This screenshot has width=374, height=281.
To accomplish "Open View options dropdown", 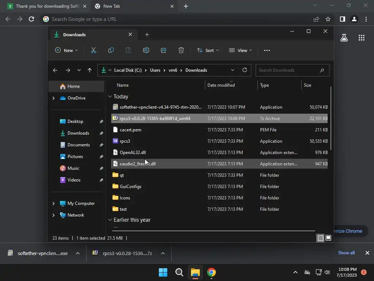I will [240, 50].
